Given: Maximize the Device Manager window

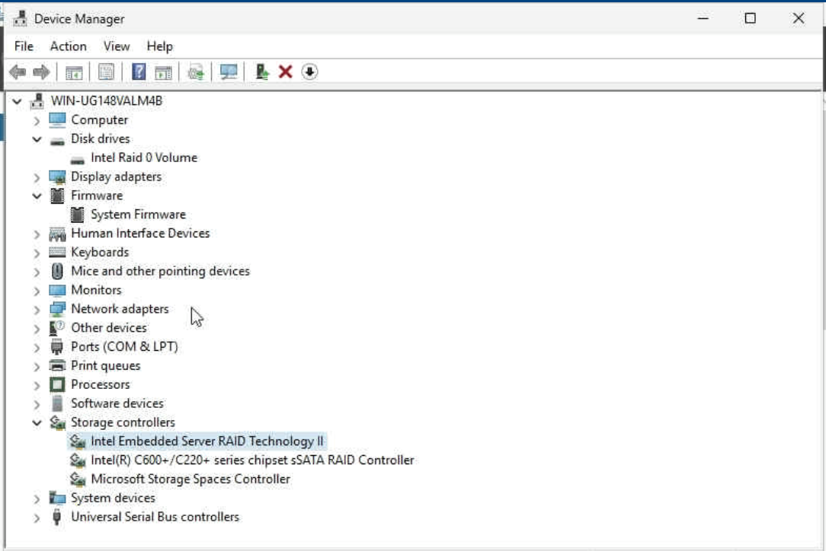Looking at the screenshot, I should [750, 18].
